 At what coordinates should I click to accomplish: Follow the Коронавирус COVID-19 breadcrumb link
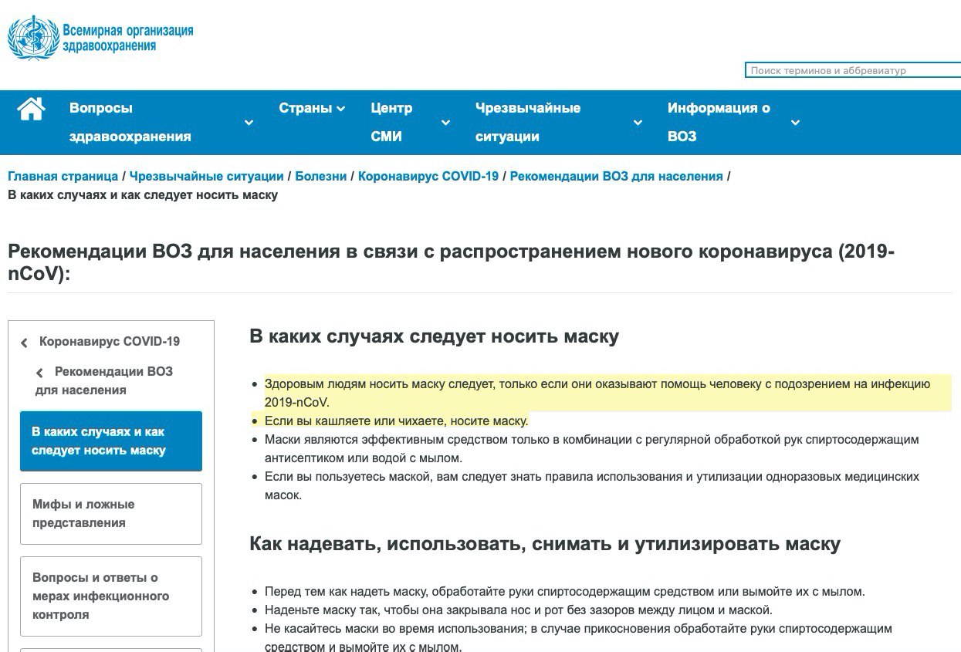tap(428, 176)
